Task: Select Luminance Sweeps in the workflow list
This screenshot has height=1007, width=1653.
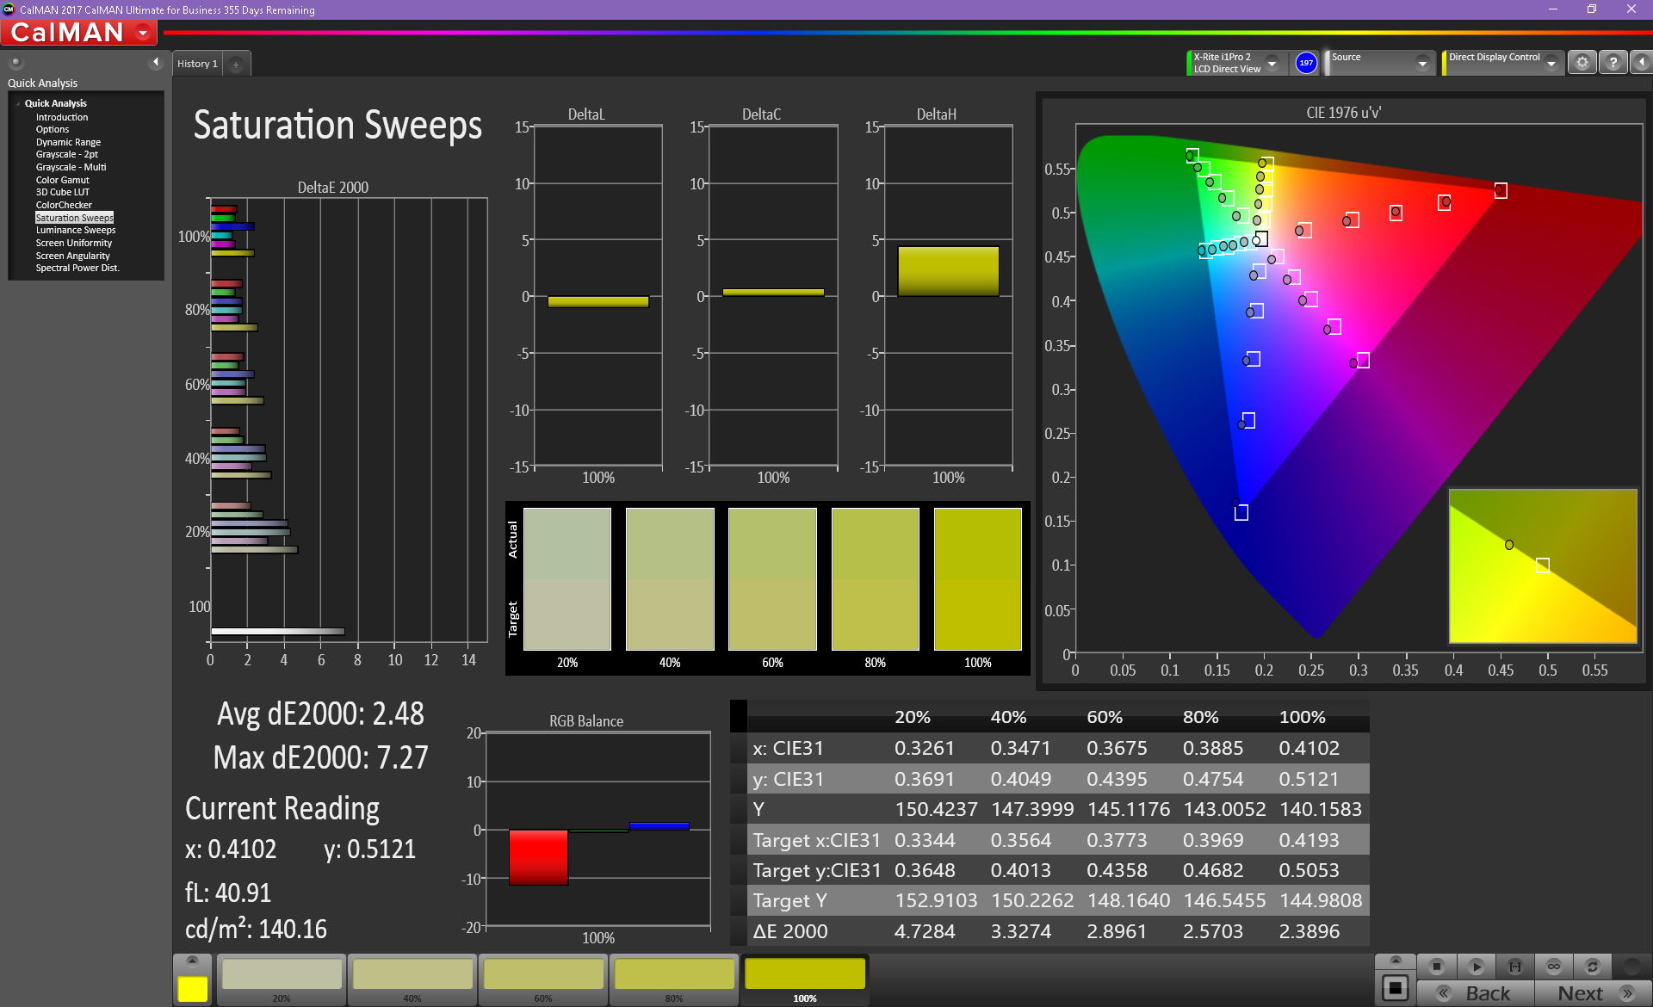Action: click(x=76, y=231)
